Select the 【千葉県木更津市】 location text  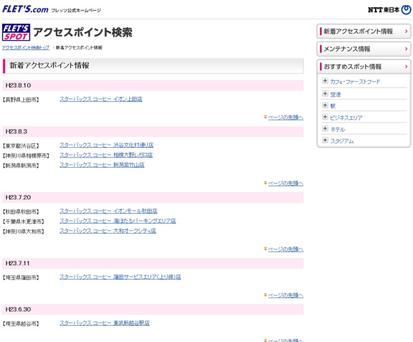pos(23,221)
